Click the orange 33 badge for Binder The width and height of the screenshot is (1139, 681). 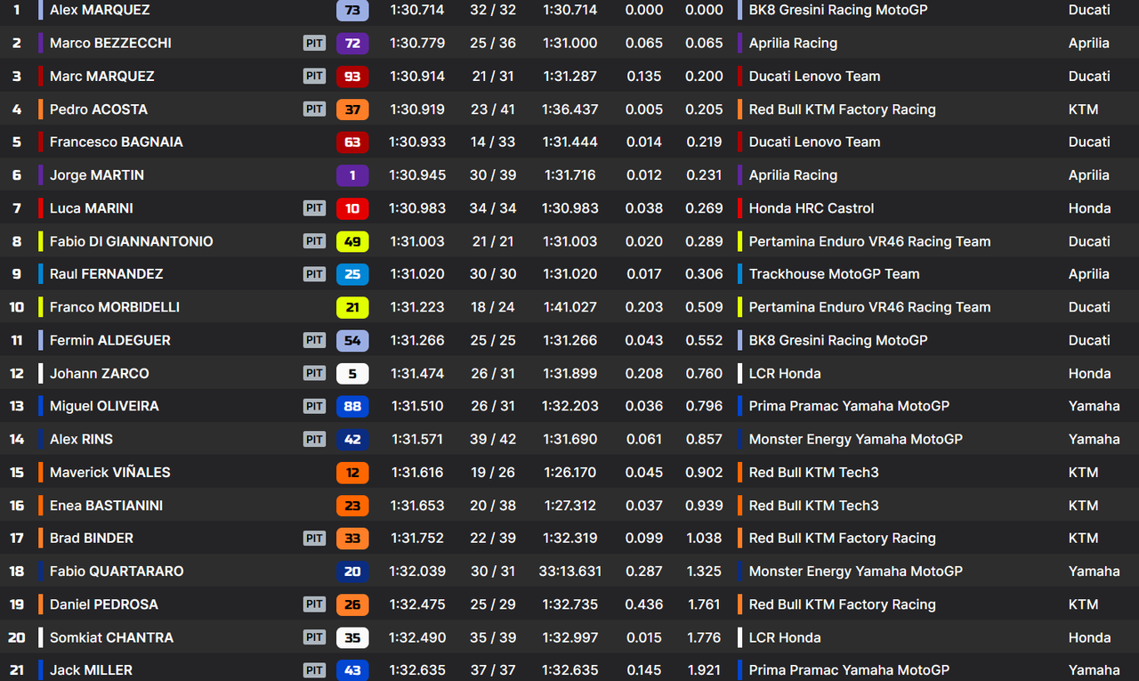pos(352,539)
